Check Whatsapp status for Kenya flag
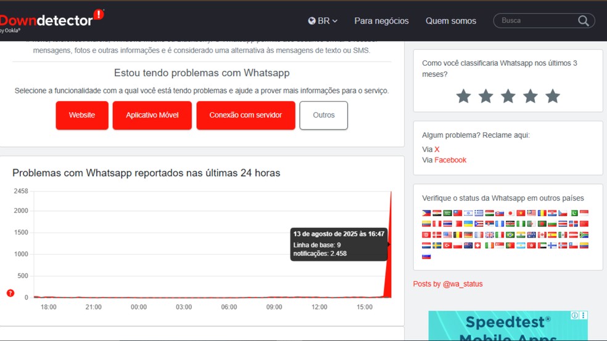The height and width of the screenshot is (341, 607). (510, 223)
